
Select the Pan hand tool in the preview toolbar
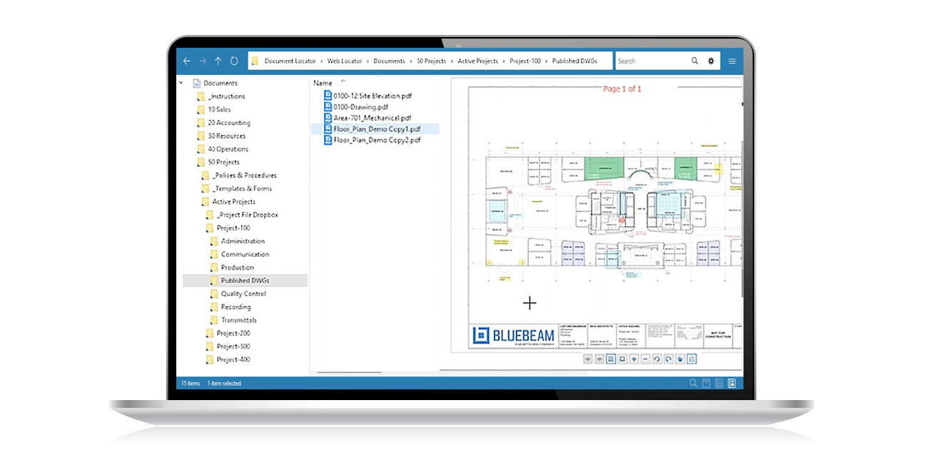(681, 360)
